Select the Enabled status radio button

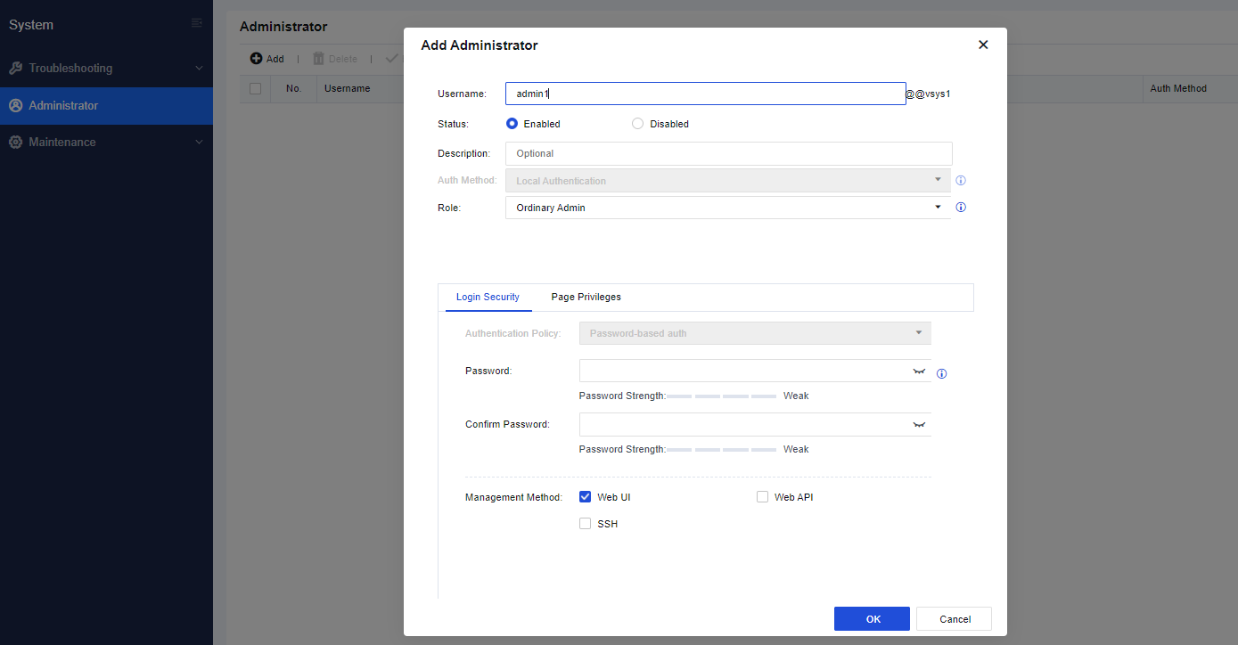tap(512, 124)
